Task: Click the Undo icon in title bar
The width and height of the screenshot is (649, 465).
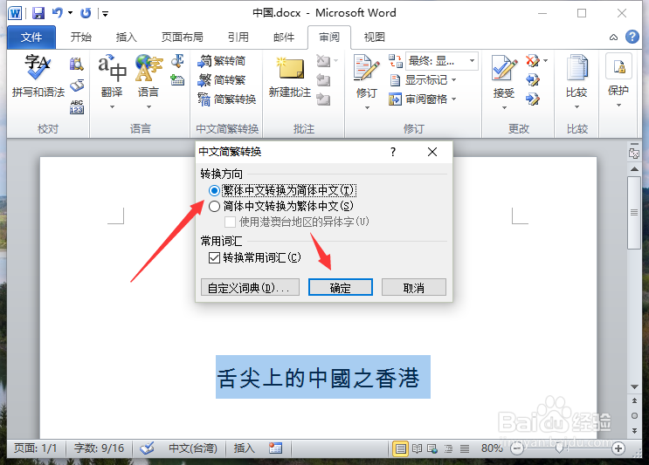Action: click(x=57, y=13)
